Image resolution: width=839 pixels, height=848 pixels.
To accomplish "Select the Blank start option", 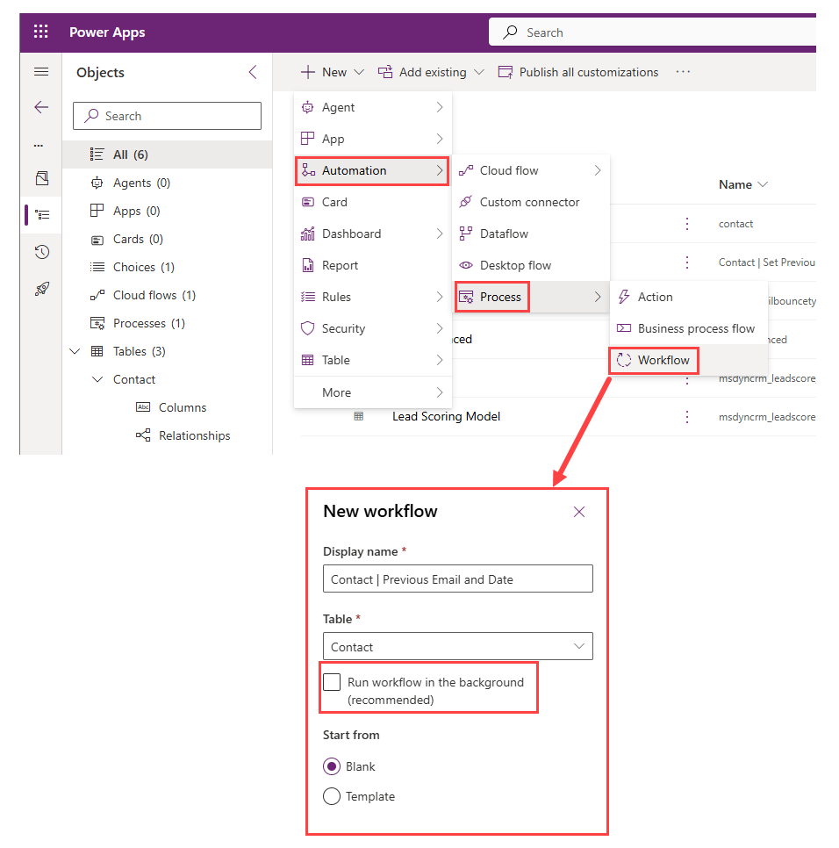I will coord(332,766).
